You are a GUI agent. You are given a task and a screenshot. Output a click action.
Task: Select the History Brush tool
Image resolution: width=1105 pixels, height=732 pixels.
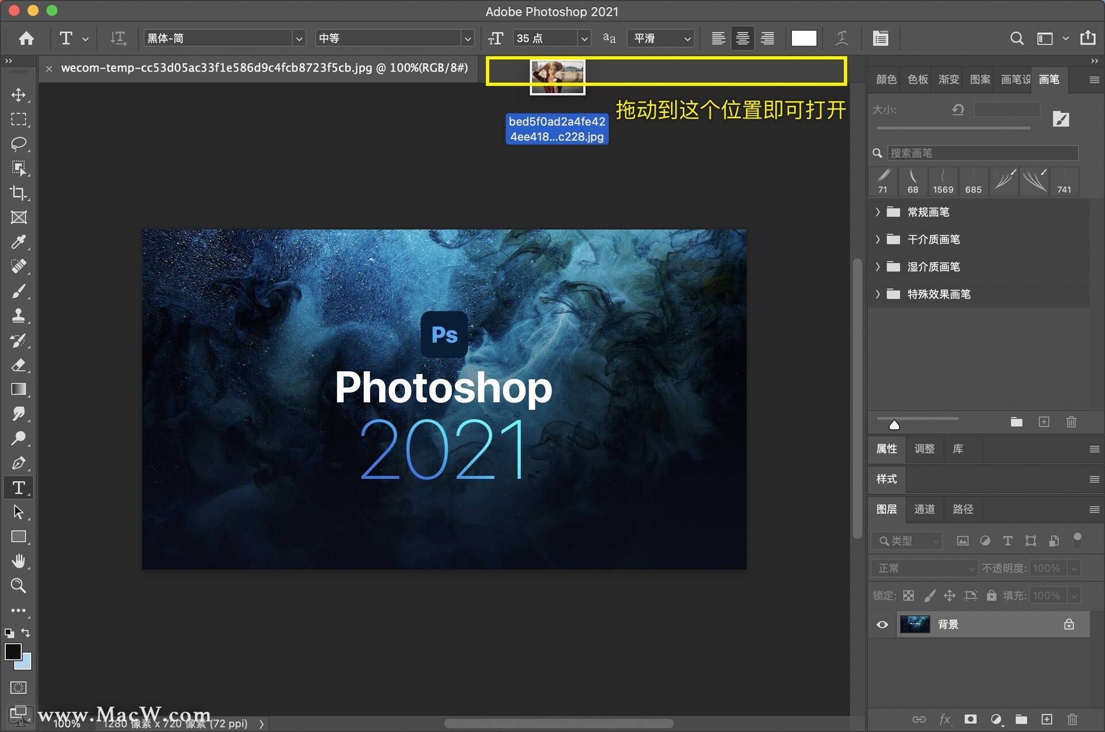pyautogui.click(x=18, y=340)
